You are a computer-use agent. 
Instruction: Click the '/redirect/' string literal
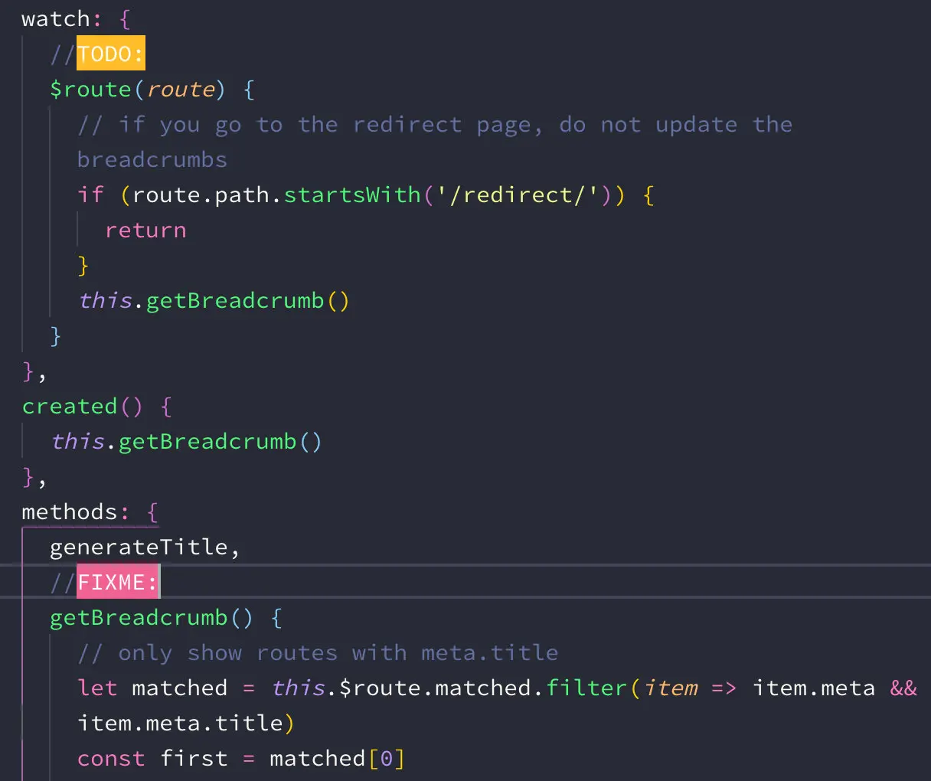[x=518, y=194]
